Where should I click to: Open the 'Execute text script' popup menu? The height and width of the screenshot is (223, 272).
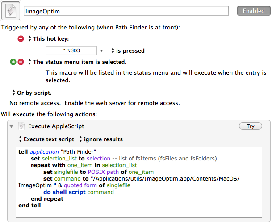tap(46, 139)
